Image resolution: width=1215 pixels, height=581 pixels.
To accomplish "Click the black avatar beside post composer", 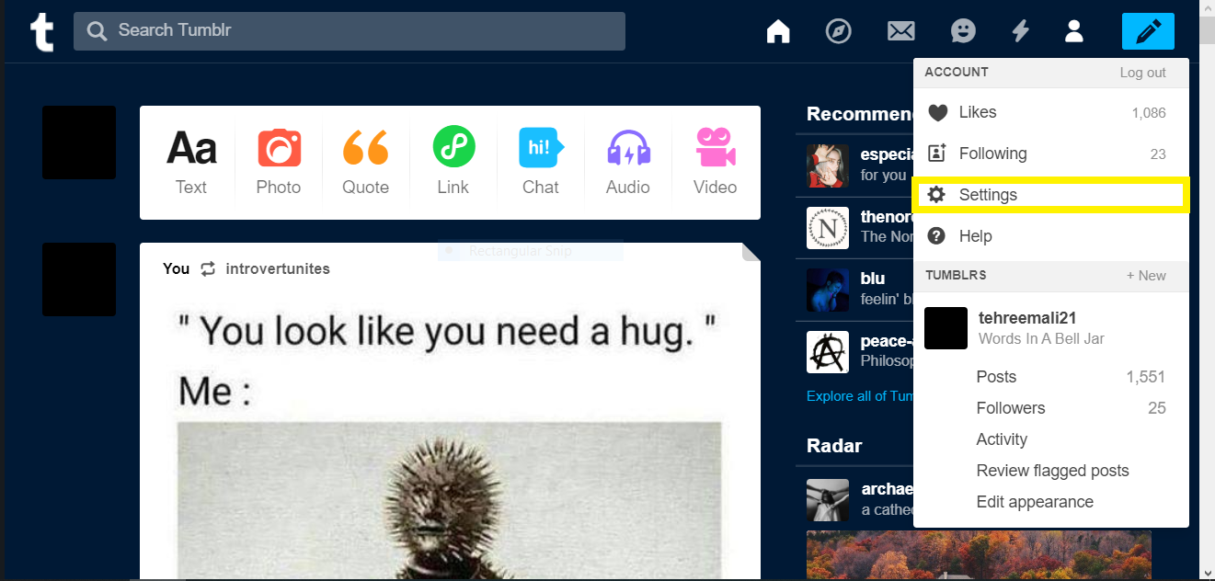I will pos(79,142).
